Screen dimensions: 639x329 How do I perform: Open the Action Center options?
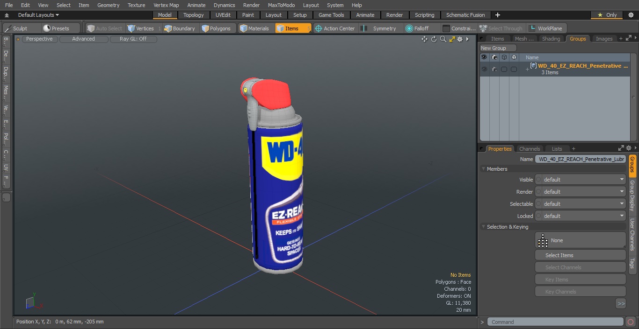pos(335,28)
